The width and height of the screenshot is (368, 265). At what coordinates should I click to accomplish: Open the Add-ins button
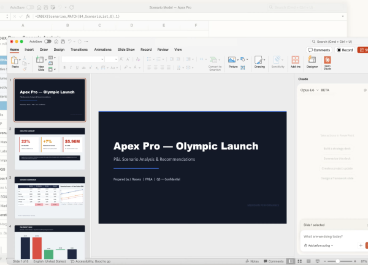point(296,61)
